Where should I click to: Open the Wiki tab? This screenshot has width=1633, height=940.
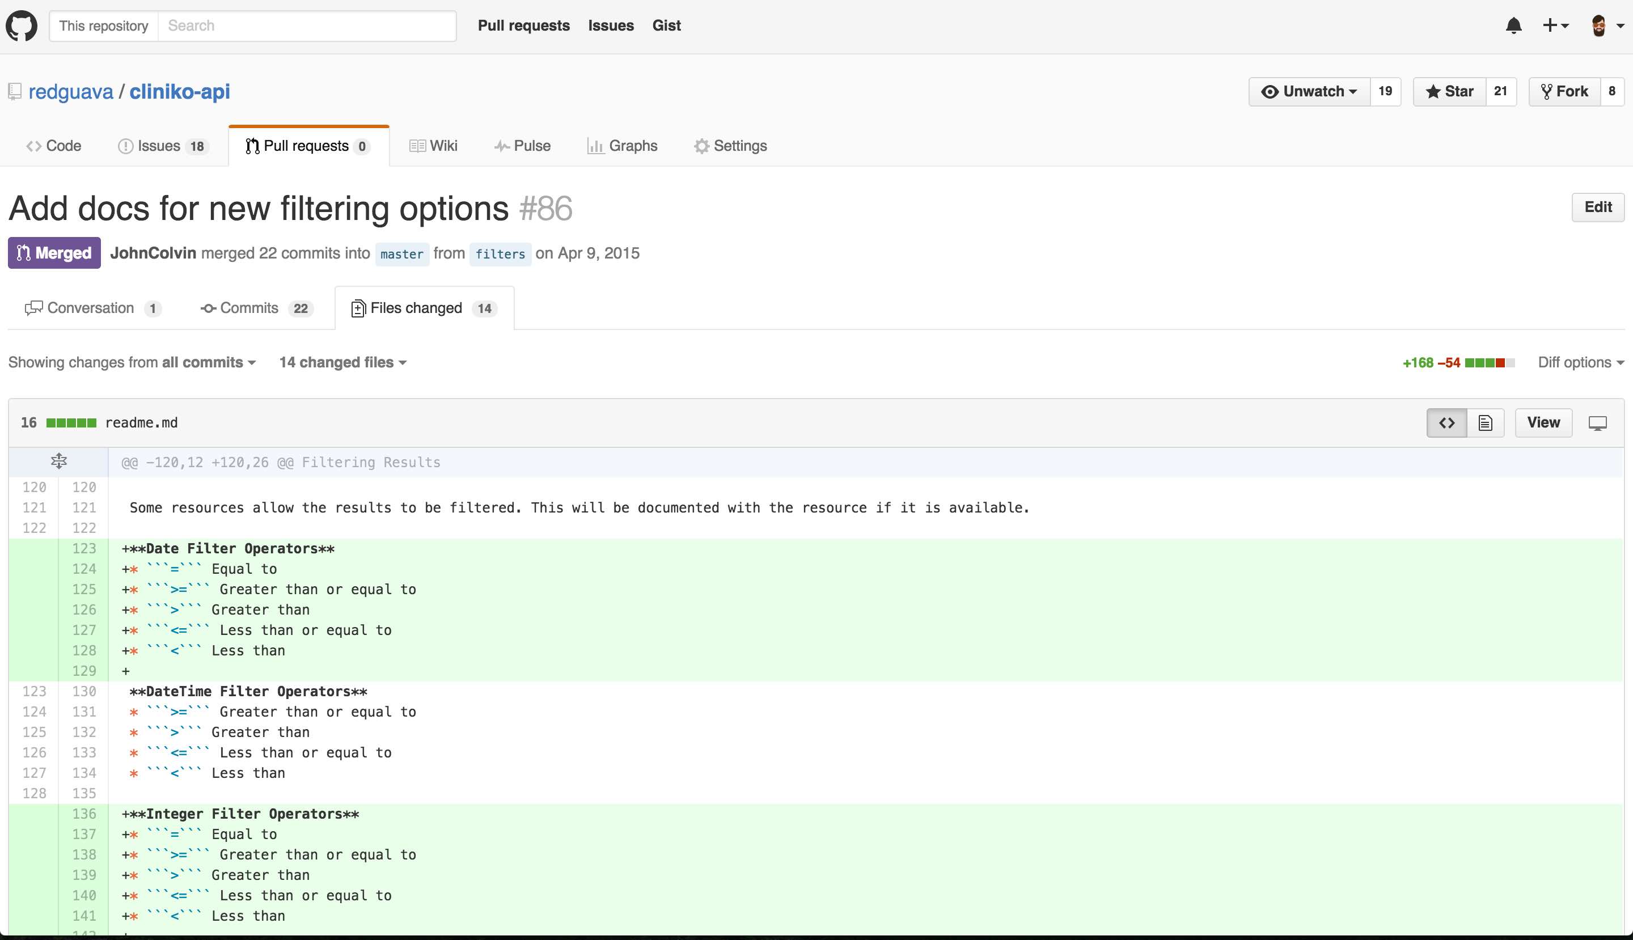click(433, 146)
